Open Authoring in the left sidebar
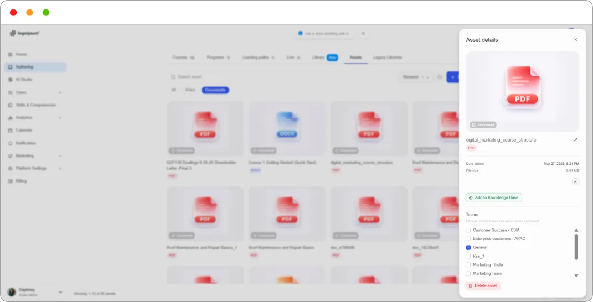 [x=35, y=67]
